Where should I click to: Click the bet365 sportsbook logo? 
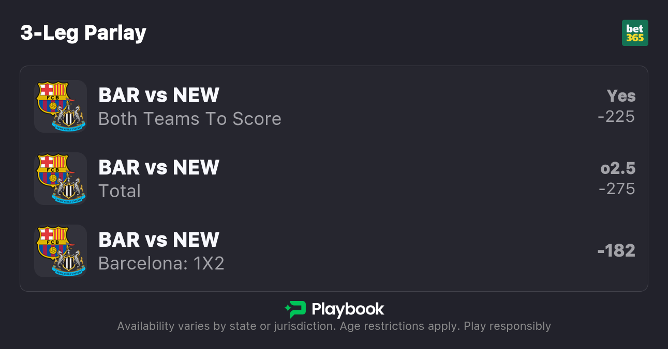pyautogui.click(x=635, y=33)
